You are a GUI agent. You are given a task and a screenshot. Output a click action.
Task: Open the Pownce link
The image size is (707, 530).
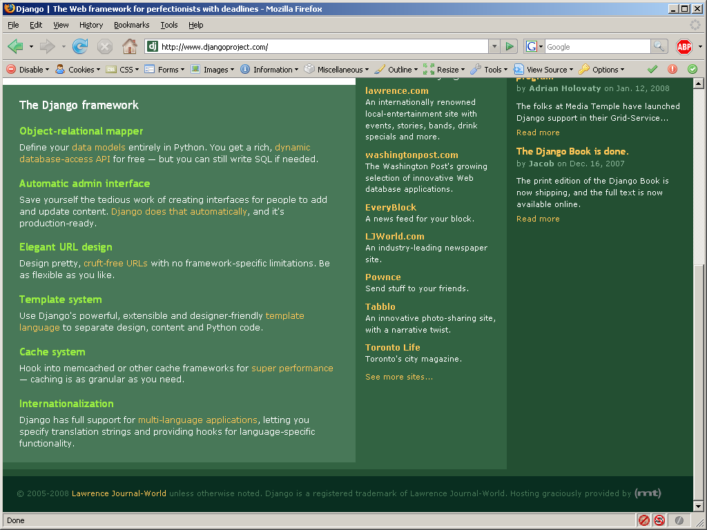pos(382,277)
